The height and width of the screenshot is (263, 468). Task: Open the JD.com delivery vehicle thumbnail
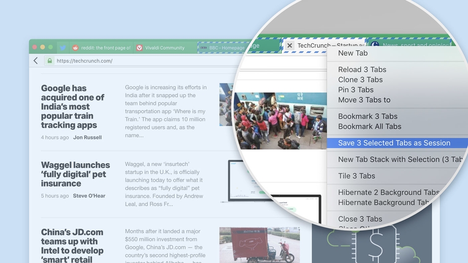click(259, 245)
